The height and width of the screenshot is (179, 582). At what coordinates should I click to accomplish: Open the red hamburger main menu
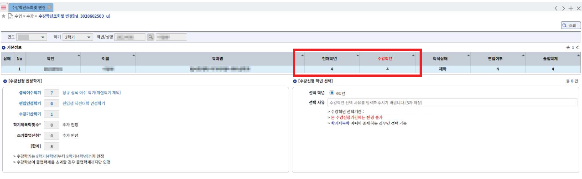[4, 8]
